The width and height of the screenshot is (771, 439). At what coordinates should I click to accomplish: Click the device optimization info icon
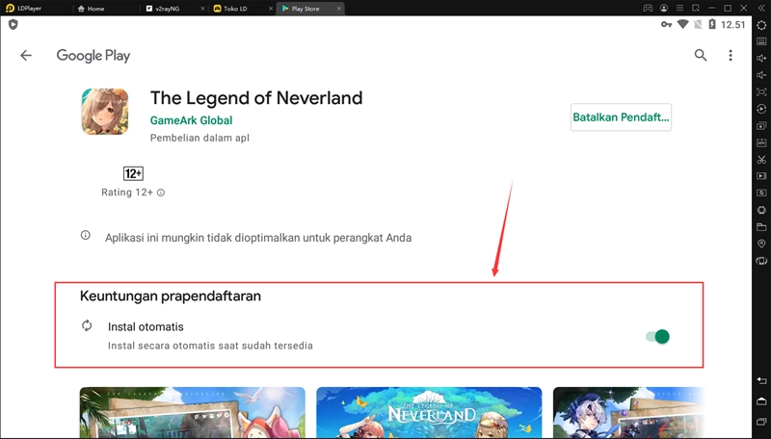[86, 235]
